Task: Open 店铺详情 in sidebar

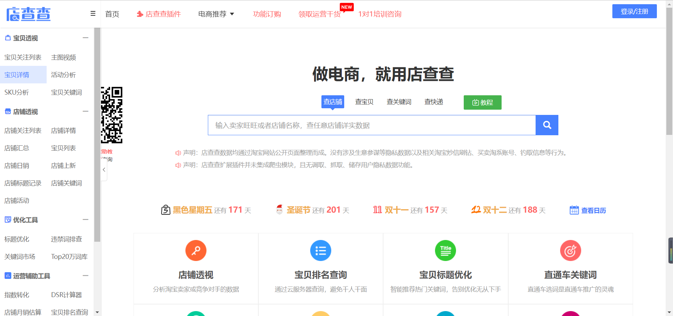Action: (63, 130)
